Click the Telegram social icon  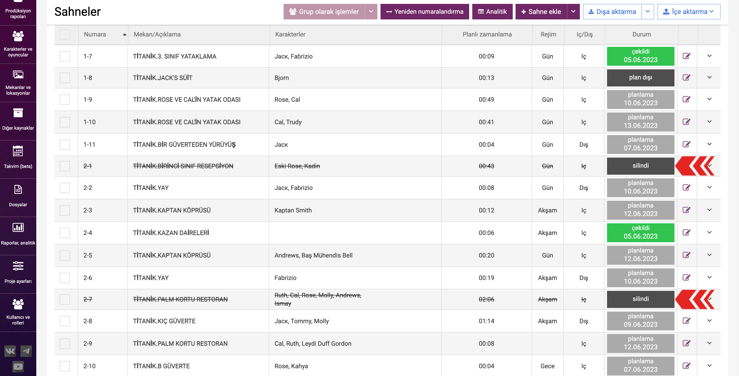pos(26,351)
